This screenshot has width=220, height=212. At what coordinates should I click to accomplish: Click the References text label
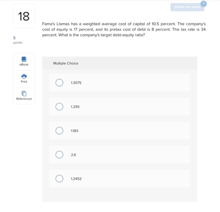[x=24, y=99]
